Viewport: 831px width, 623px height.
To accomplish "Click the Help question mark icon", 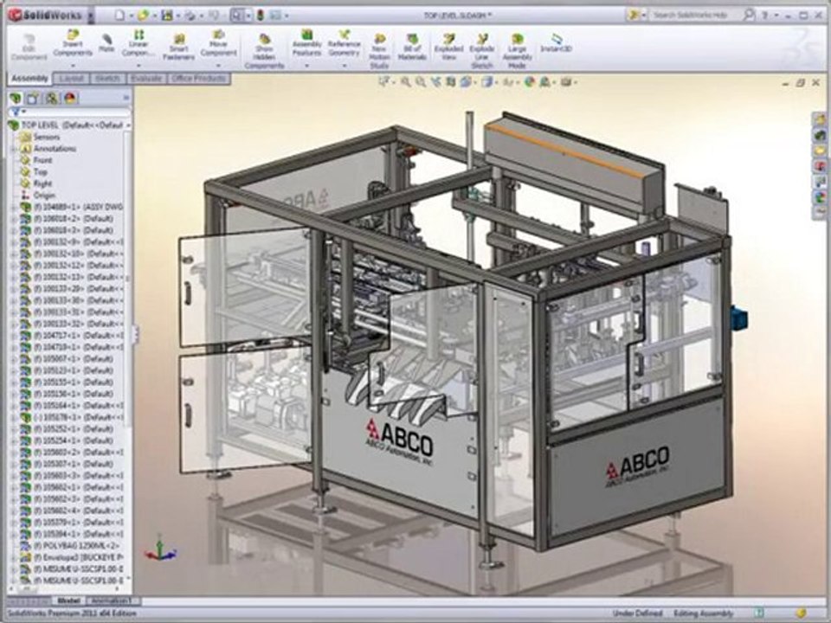I will (764, 16).
